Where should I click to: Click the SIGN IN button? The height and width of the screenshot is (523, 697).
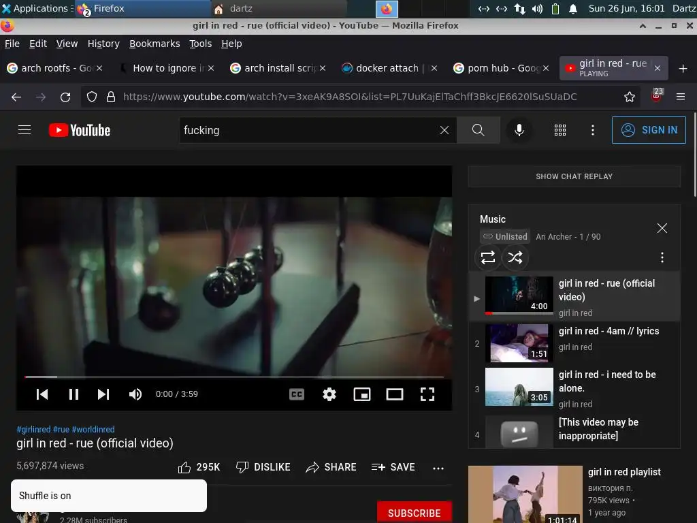point(649,130)
